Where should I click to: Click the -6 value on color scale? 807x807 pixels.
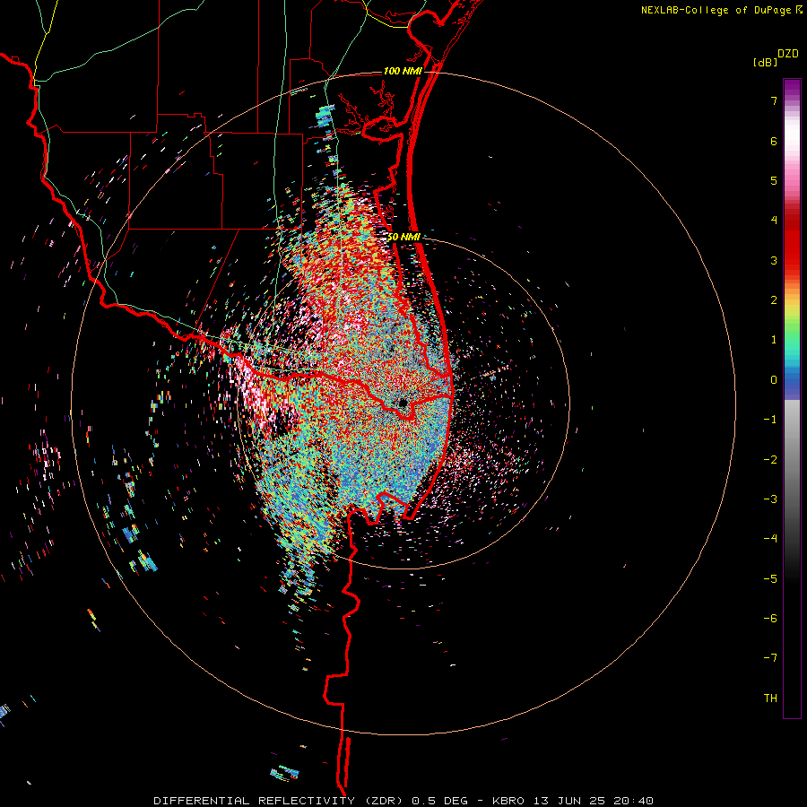coord(770,619)
